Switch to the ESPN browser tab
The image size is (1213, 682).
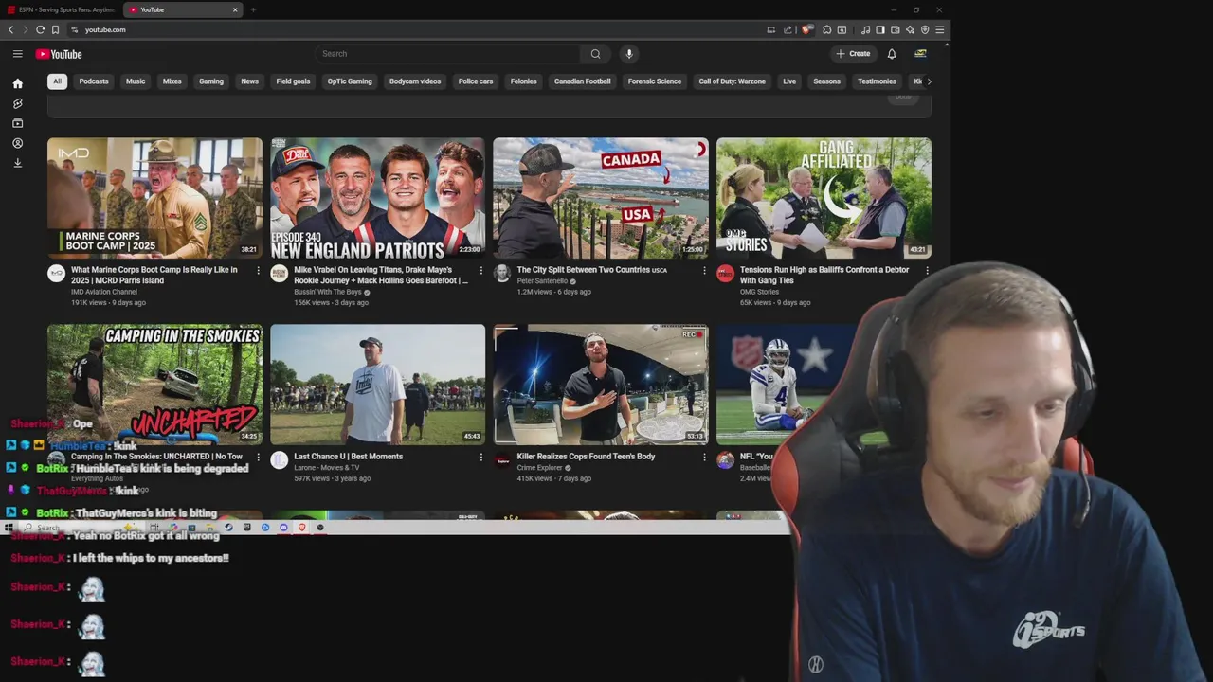point(62,9)
